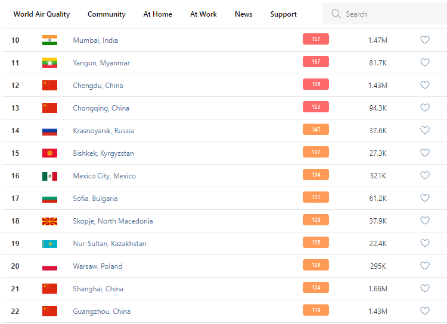Toggle favorite heart for Chengdu, China
Image resolution: width=447 pixels, height=324 pixels.
425,85
